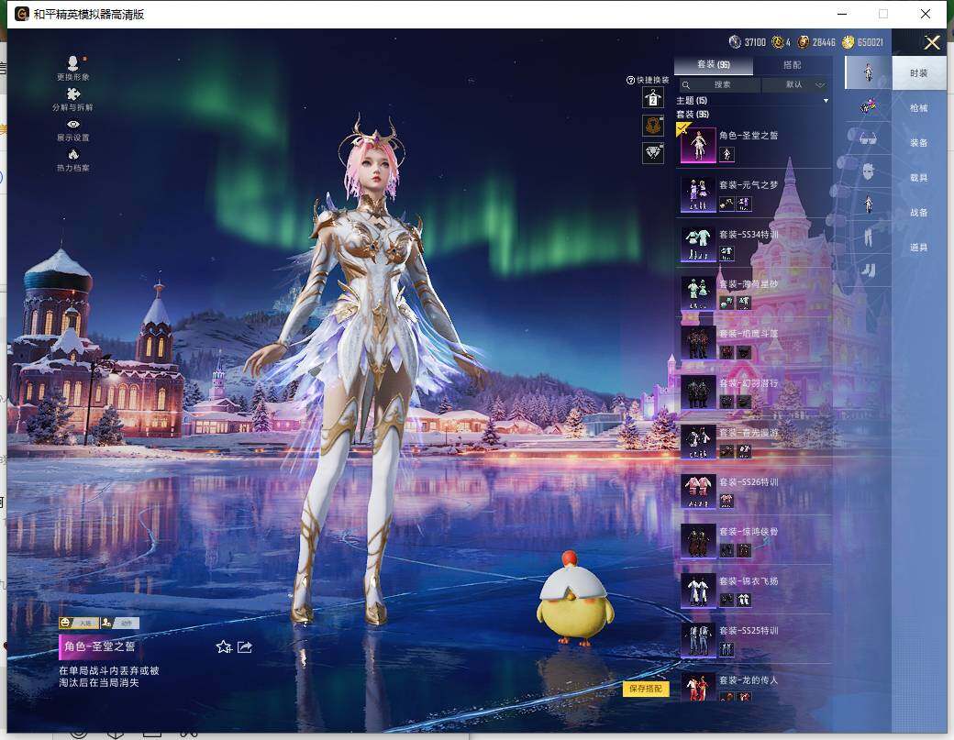Open 更换形象 change-avatar icon
Screen dimensions: 954x740
pyautogui.click(x=73, y=63)
